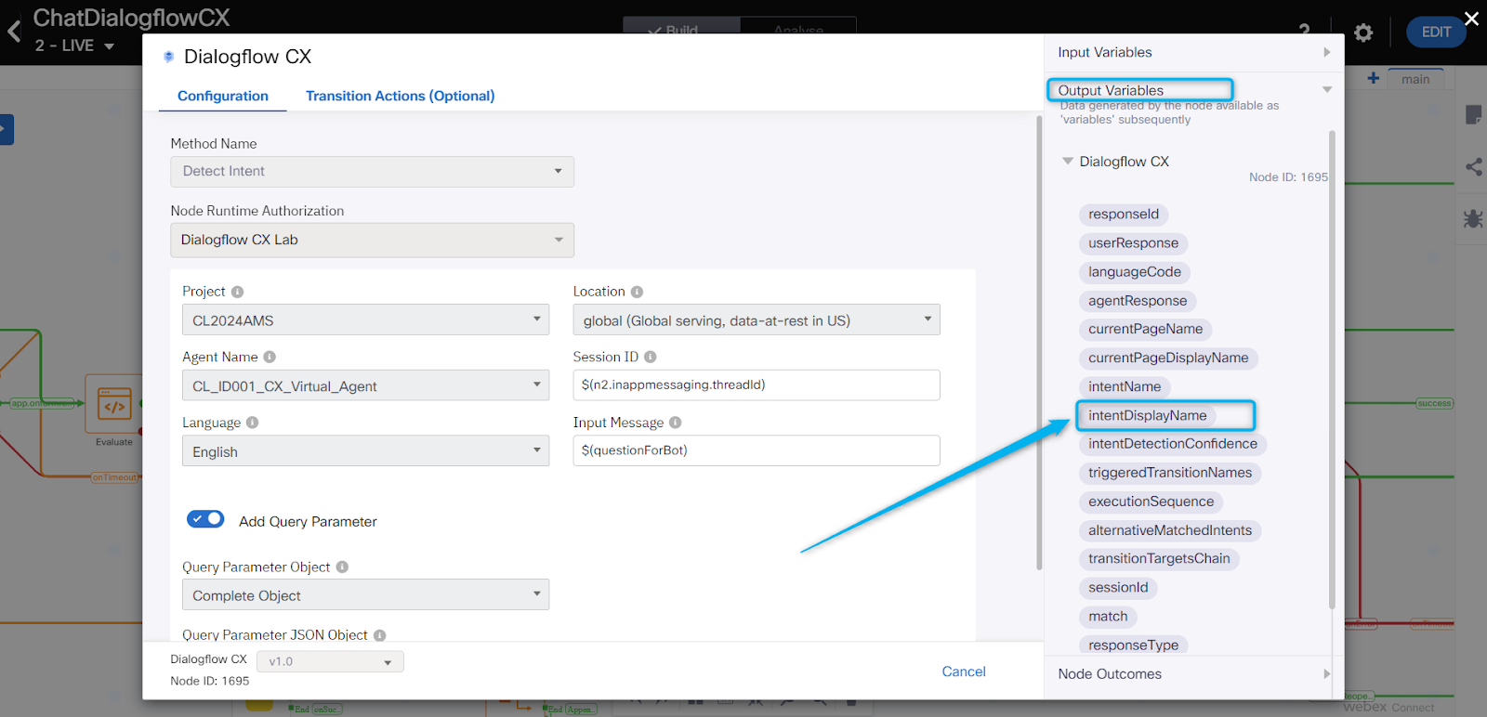The image size is (1487, 717).
Task: Click info icon next to Query Parameter JSON Object
Action: [379, 635]
